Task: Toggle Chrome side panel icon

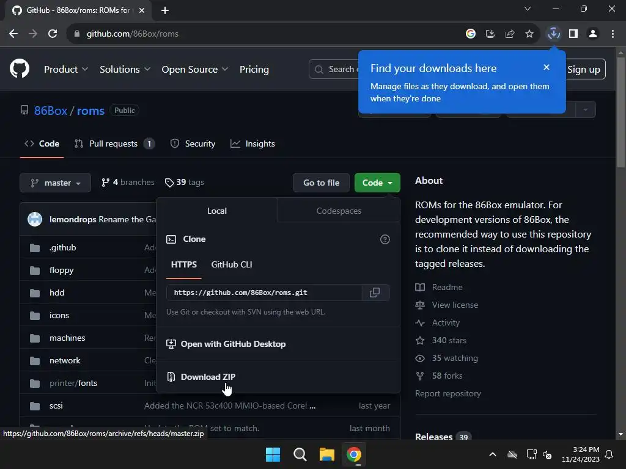Action: click(573, 34)
